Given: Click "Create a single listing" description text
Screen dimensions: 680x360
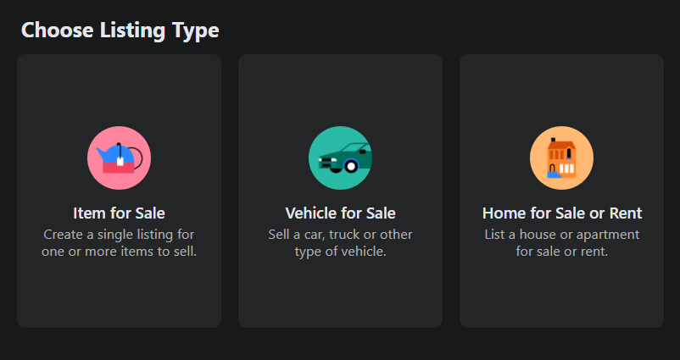Looking at the screenshot, I should pos(119,234).
